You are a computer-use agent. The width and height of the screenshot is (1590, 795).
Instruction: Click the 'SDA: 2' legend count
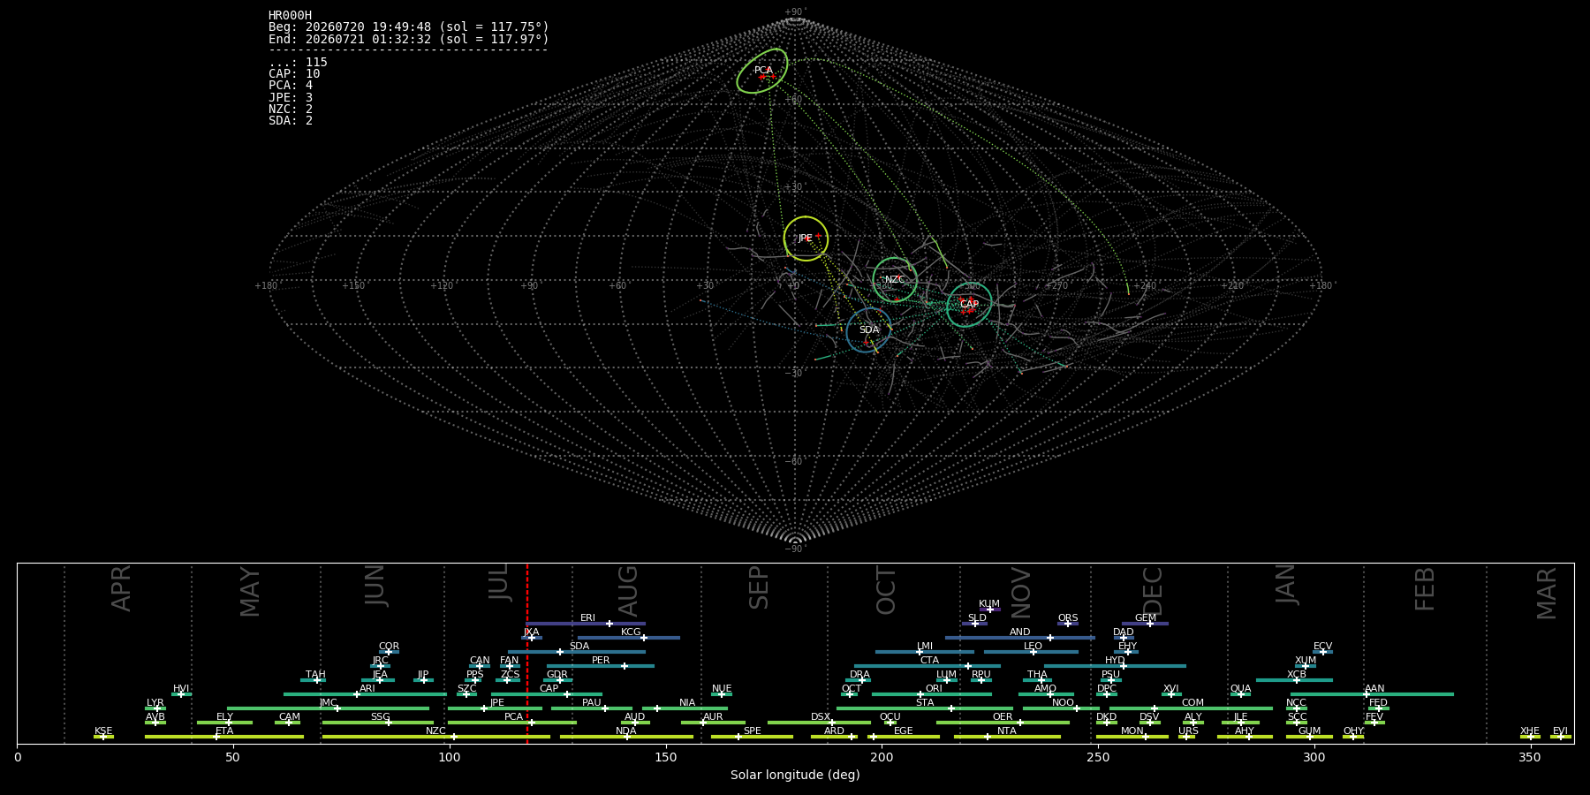(291, 120)
